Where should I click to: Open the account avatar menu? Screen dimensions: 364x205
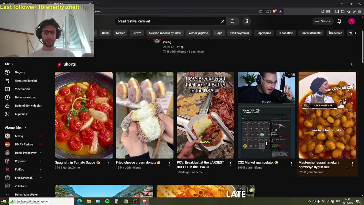(x=351, y=21)
